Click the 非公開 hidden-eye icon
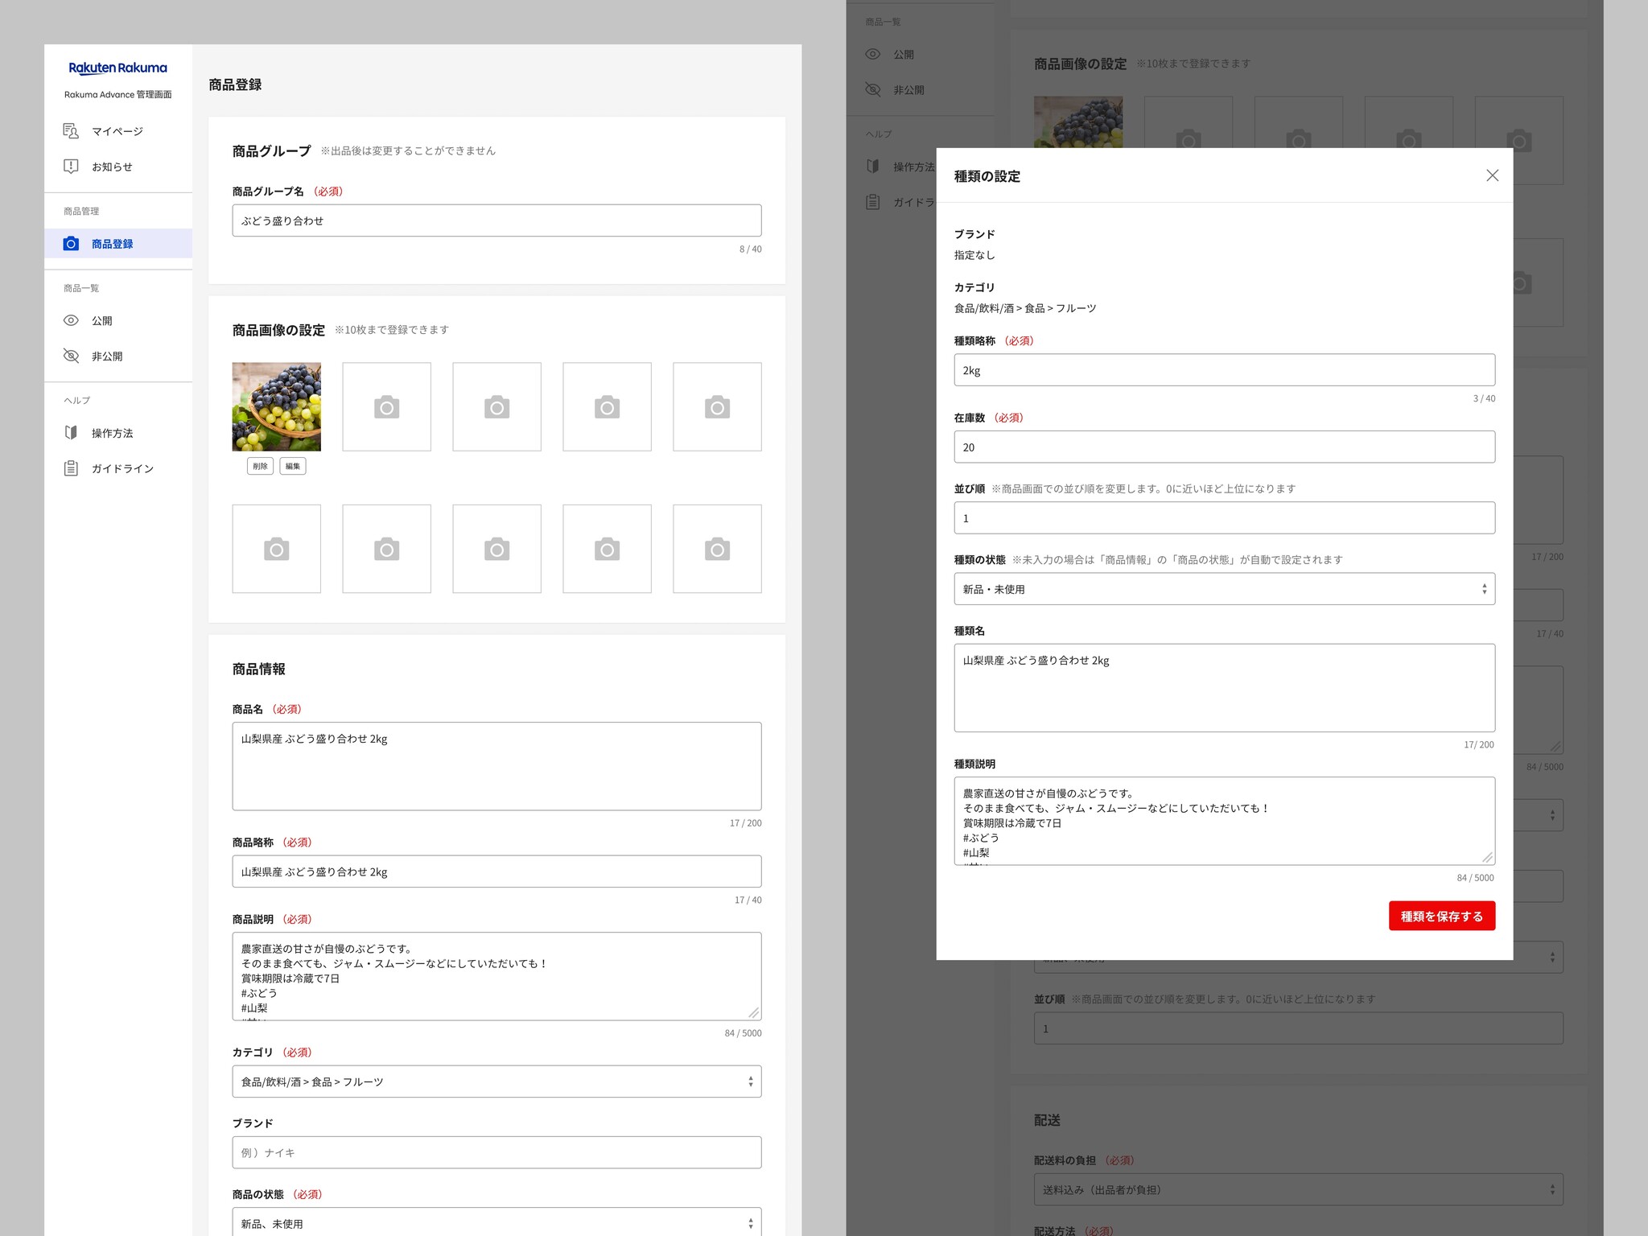Image resolution: width=1648 pixels, height=1236 pixels. [x=71, y=356]
